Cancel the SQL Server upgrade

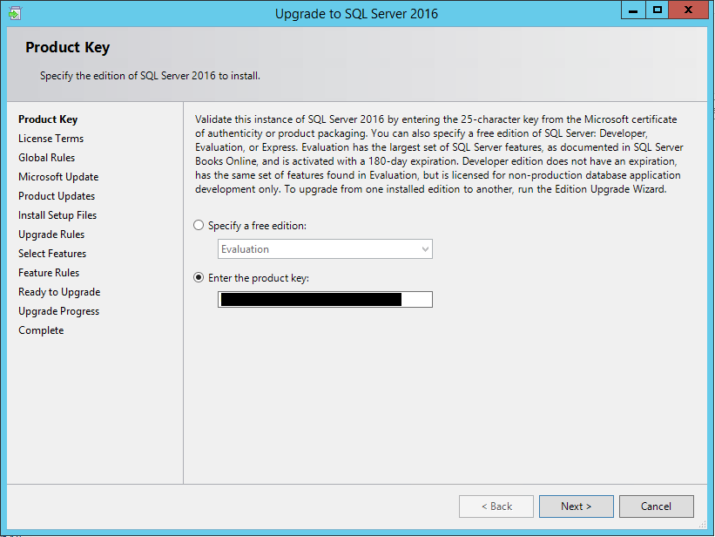656,506
